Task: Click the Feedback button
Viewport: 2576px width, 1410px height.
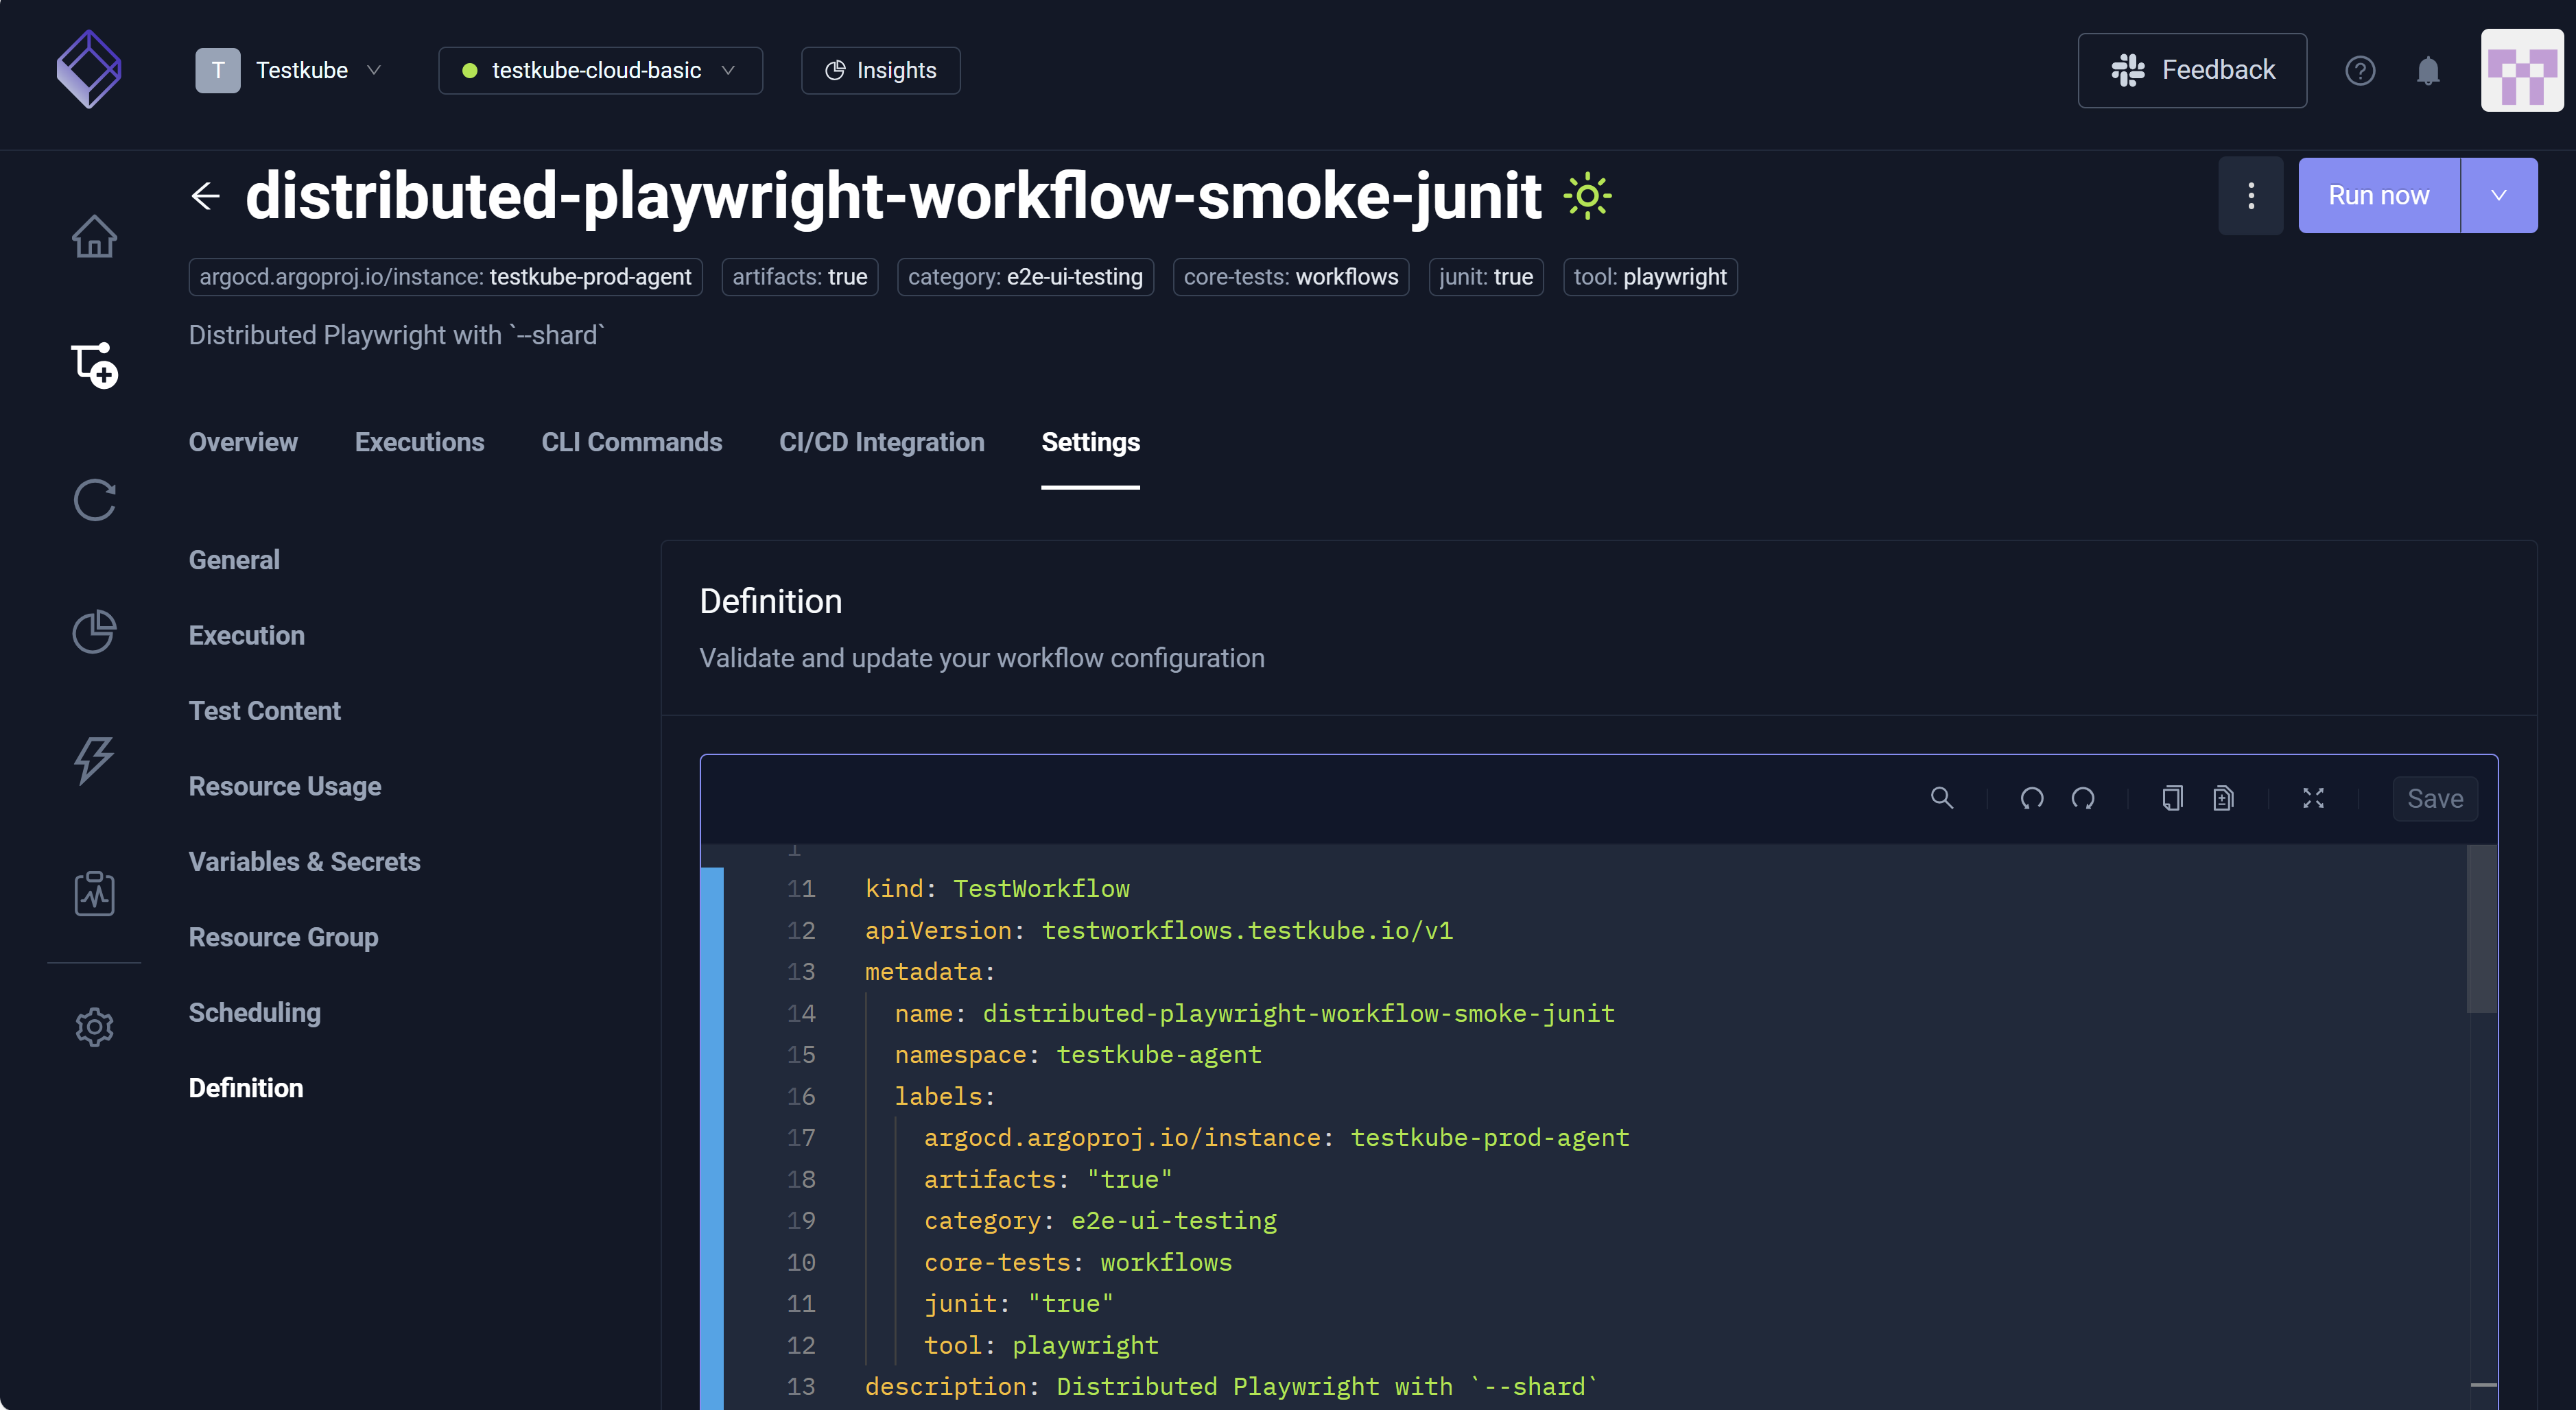Action: click(2192, 71)
